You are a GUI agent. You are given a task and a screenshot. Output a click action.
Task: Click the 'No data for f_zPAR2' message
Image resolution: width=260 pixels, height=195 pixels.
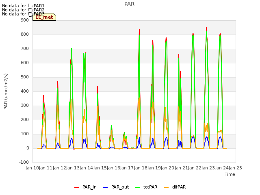(x=23, y=10)
